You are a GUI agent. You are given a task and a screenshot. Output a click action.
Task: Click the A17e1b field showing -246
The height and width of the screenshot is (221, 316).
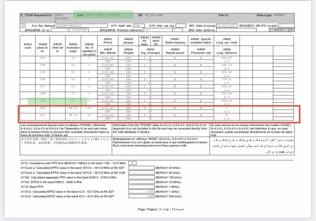click(142, 196)
